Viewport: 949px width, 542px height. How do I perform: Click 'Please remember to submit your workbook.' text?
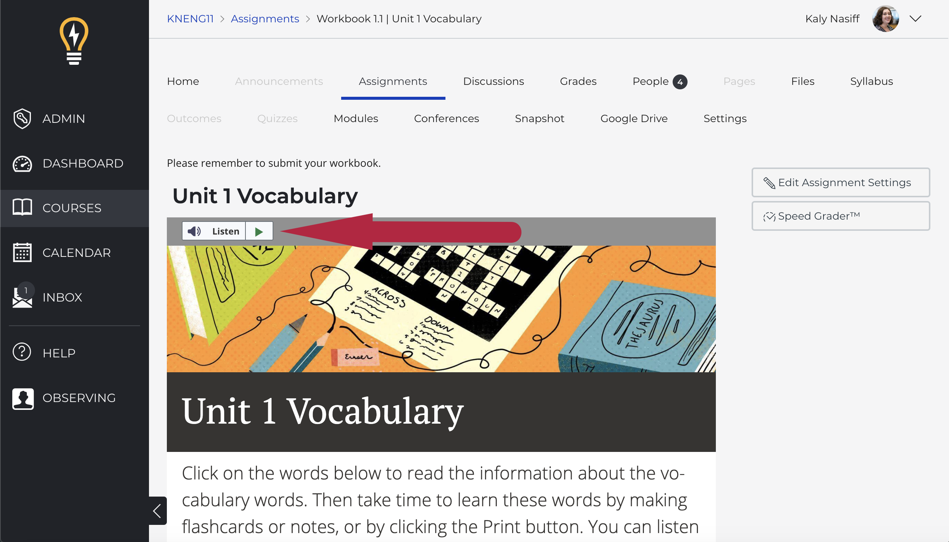[x=274, y=163]
